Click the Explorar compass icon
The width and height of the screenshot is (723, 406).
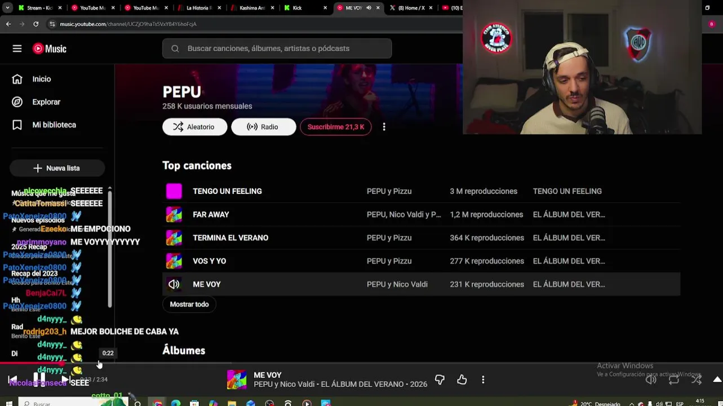[x=17, y=102]
